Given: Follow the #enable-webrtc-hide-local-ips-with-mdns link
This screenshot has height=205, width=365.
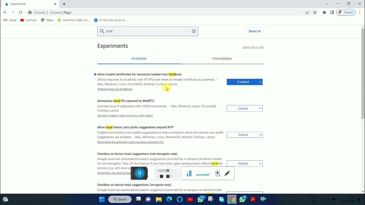Looking at the screenshot, I should (125, 116).
